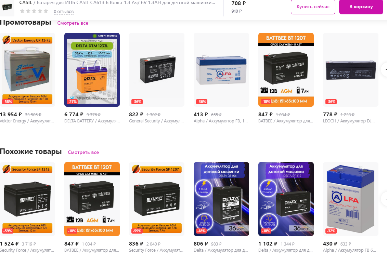Open the Alpha FB 6 battery priced 430 ₽
Screen dimensions: 387x264
click(350, 199)
